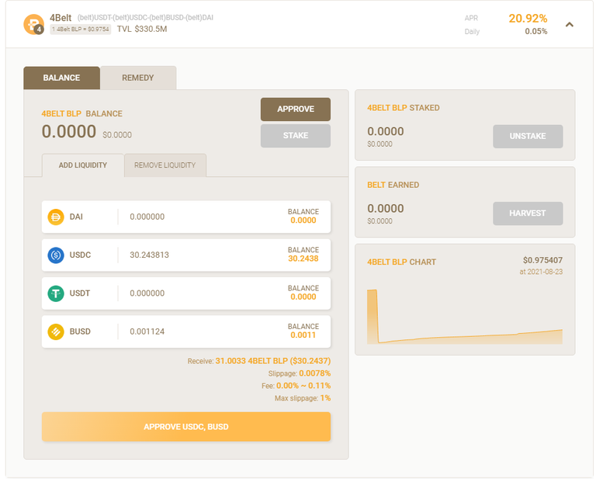Click the USDC coin icon

[56, 255]
